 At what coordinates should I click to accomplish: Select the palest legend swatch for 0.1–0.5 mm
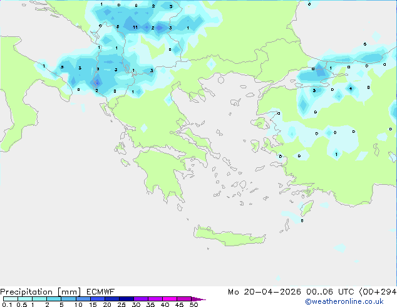tap(11, 299)
